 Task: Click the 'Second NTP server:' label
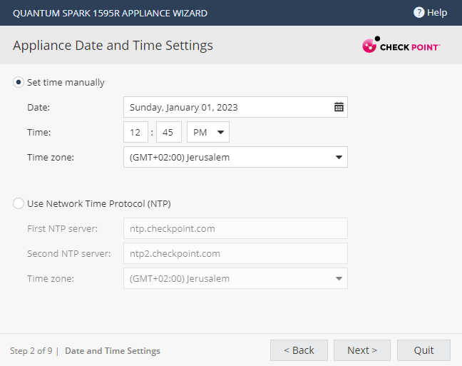click(x=69, y=254)
